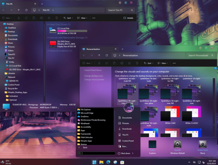The height and width of the screenshot is (165, 218).
Task: Refresh the This PC window
Action: coord(26,10)
